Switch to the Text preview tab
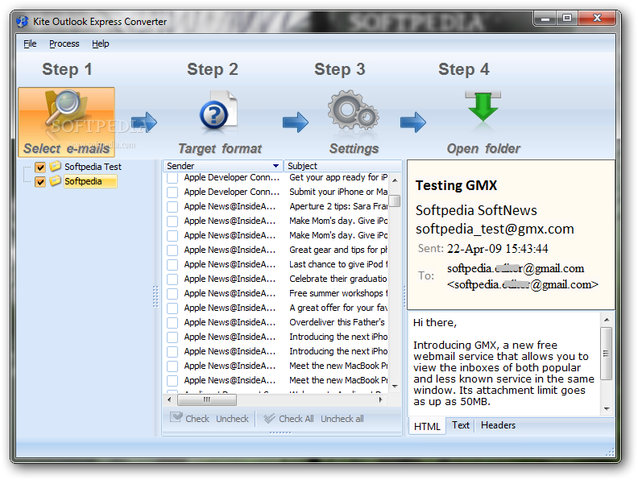Screen dimensions: 638x480 pos(461,425)
